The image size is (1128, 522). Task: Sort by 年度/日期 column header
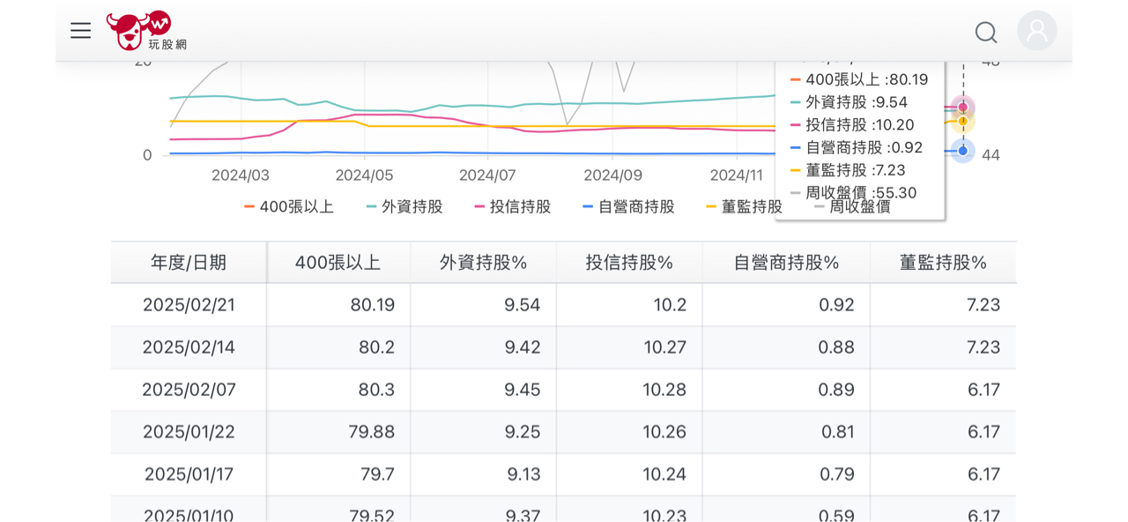189,263
